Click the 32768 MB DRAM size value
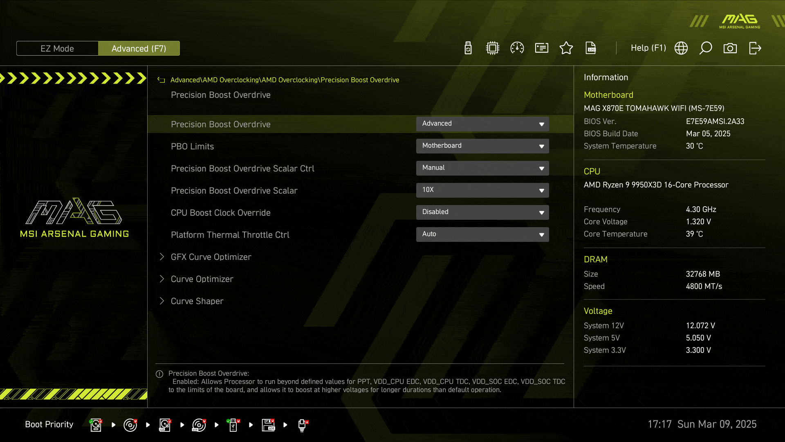Viewport: 785px width, 442px height. [x=703, y=274]
